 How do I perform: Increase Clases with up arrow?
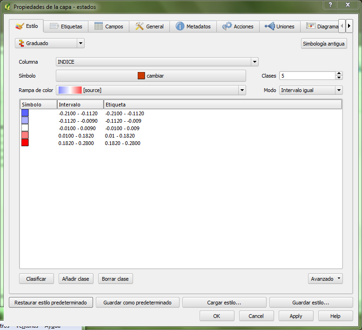pyautogui.click(x=339, y=73)
